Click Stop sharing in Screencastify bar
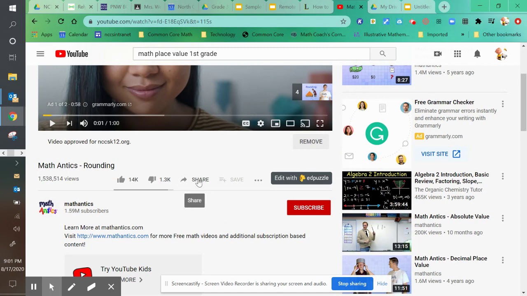Screen dimensions: 527x296 352,284
